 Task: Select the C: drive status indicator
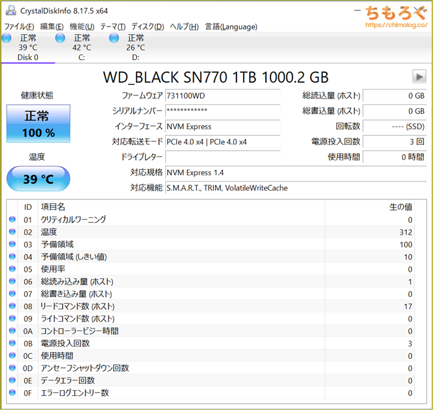[x=60, y=38]
